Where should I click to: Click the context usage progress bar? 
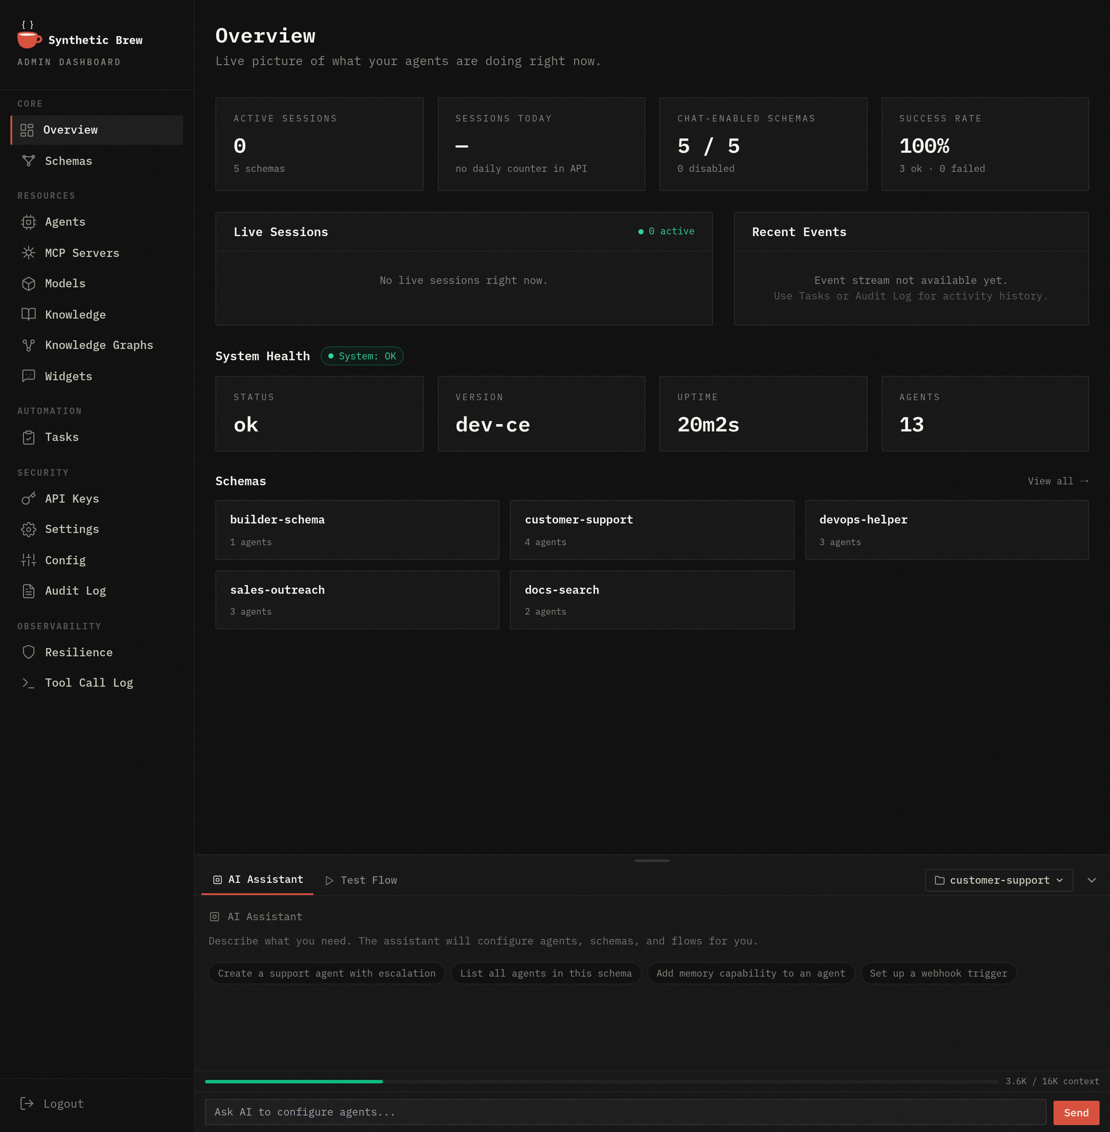[x=602, y=1081]
